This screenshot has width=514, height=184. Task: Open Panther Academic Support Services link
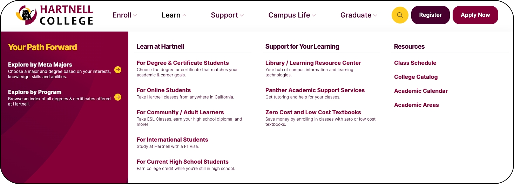(315, 90)
